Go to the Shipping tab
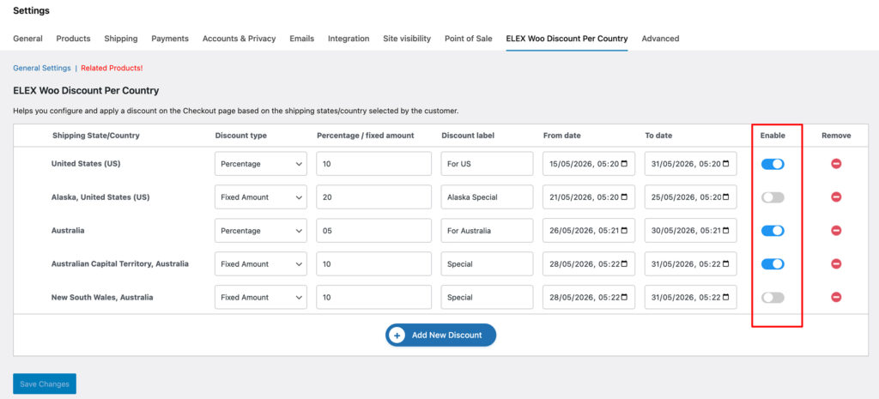The width and height of the screenshot is (879, 399). coord(120,39)
